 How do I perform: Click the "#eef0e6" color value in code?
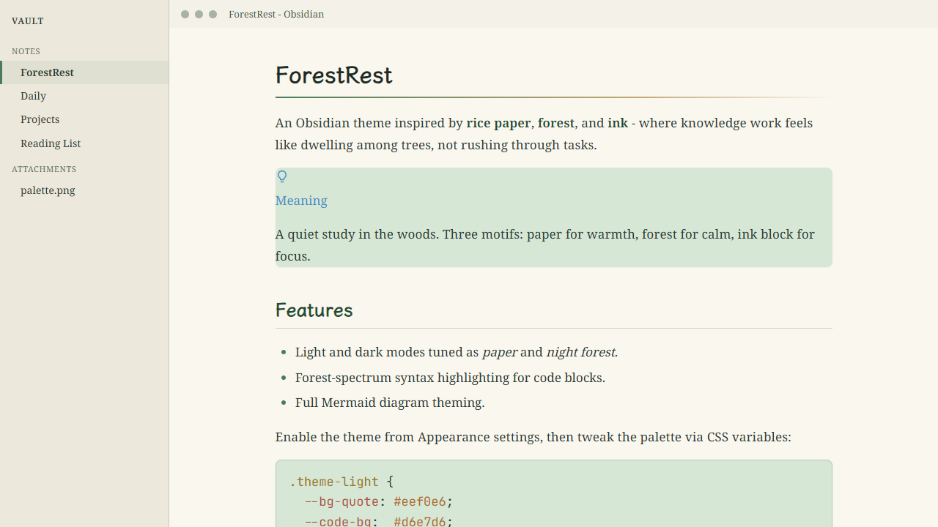[x=420, y=501]
